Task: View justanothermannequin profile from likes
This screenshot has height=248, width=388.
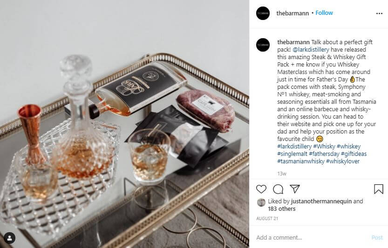Action: point(321,201)
